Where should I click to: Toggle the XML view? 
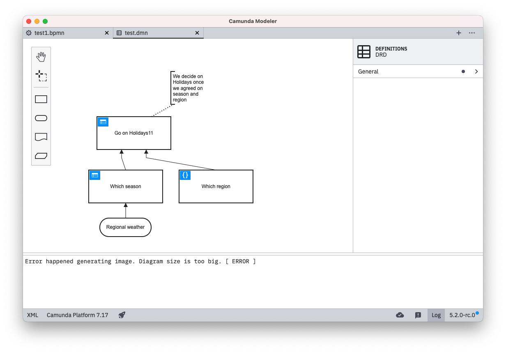tap(32, 315)
